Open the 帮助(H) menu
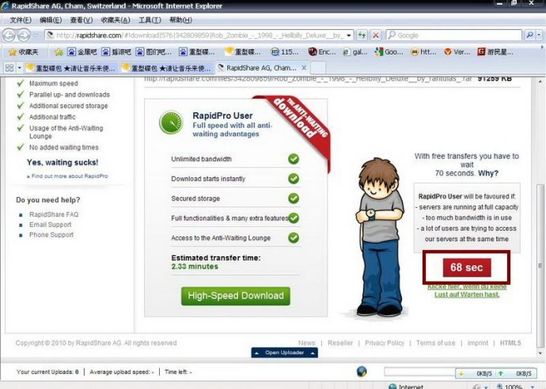 180,20
